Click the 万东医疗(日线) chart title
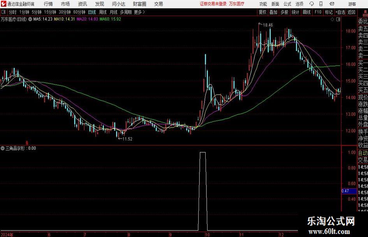The width and height of the screenshot is (368, 237). point(14,19)
